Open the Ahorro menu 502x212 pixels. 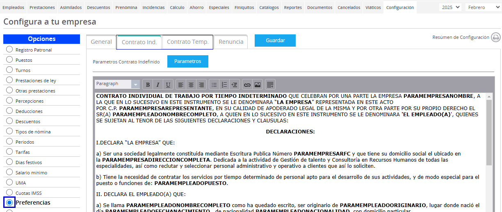point(196,7)
